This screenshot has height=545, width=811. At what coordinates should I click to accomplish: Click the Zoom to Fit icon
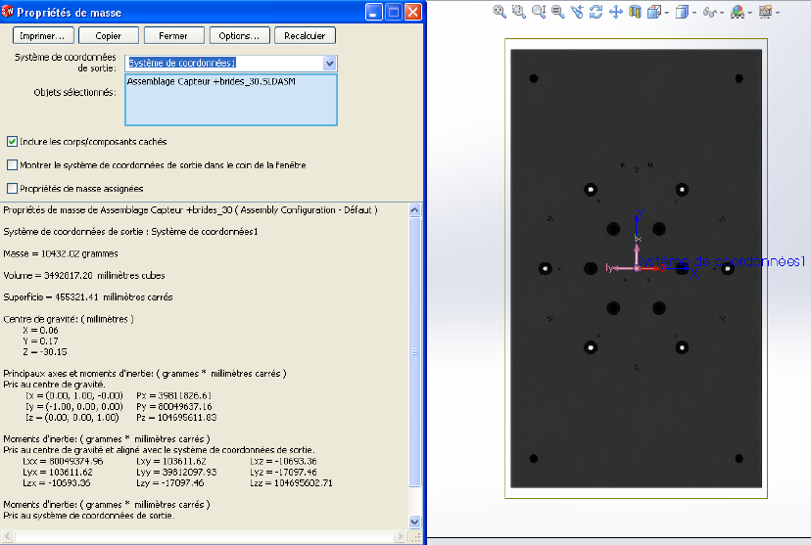tap(500, 12)
